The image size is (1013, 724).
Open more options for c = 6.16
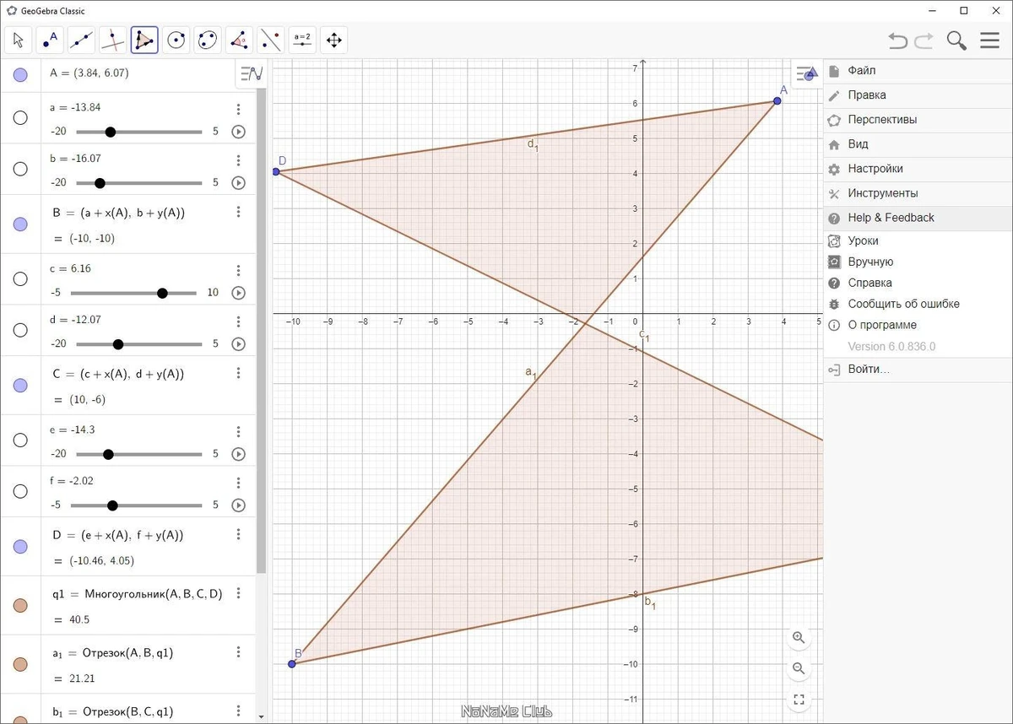point(239,270)
